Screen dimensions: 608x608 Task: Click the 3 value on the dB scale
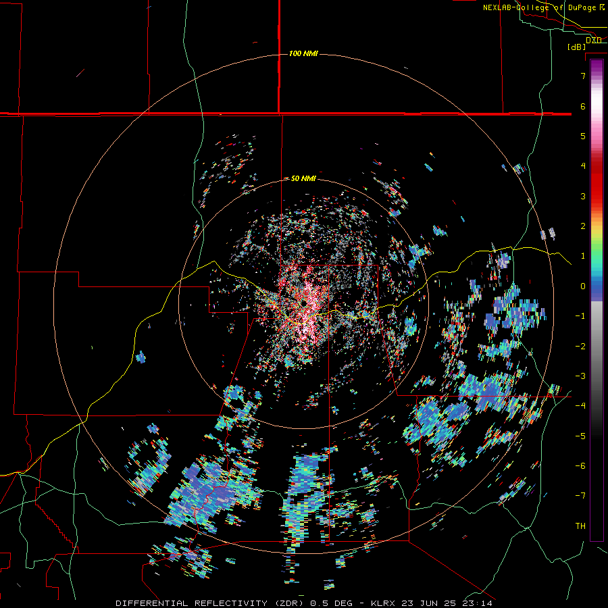point(583,196)
